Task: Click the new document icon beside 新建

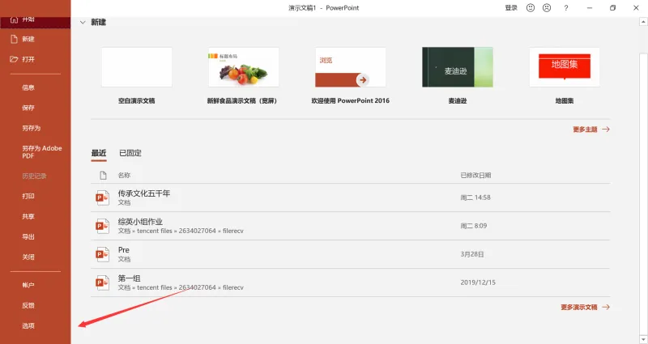Action: (x=14, y=39)
